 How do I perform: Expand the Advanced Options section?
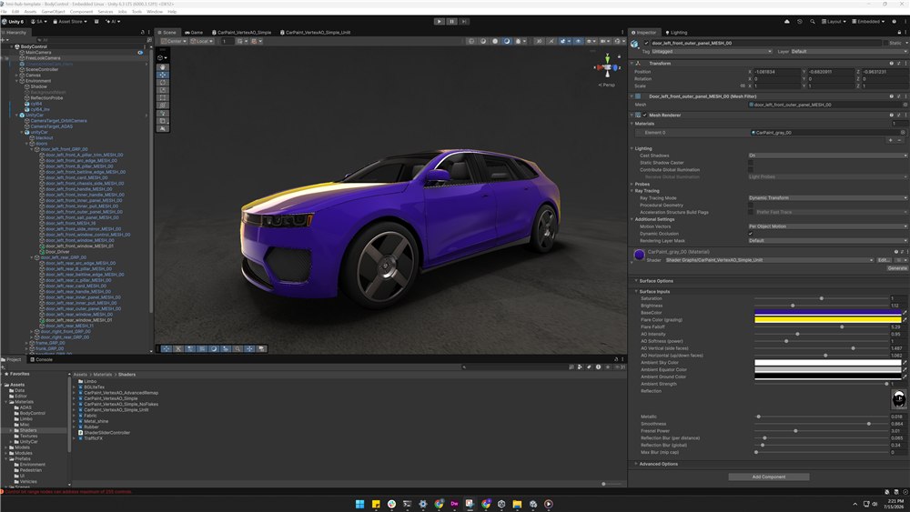[x=658, y=464]
